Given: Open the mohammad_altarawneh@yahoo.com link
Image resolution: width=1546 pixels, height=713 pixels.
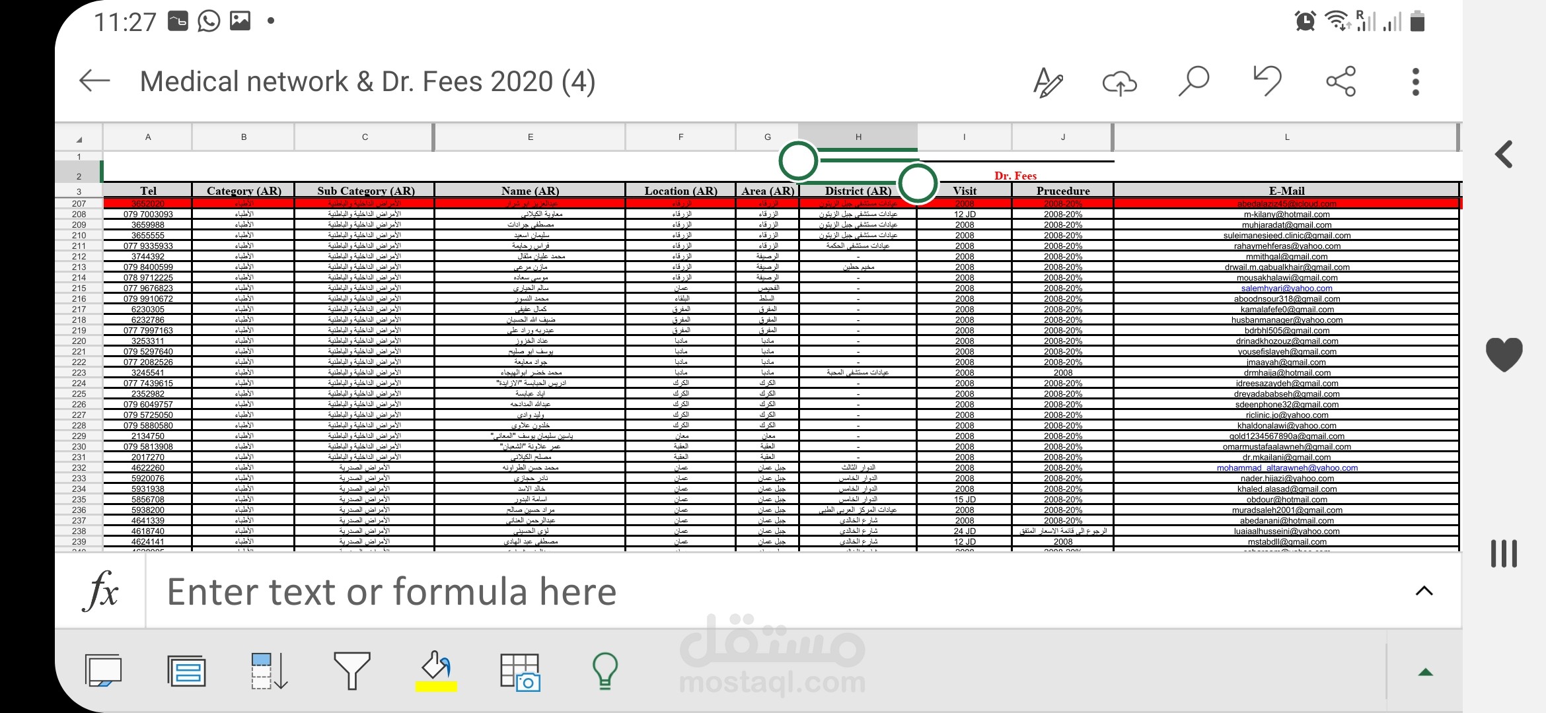Looking at the screenshot, I should pyautogui.click(x=1286, y=468).
